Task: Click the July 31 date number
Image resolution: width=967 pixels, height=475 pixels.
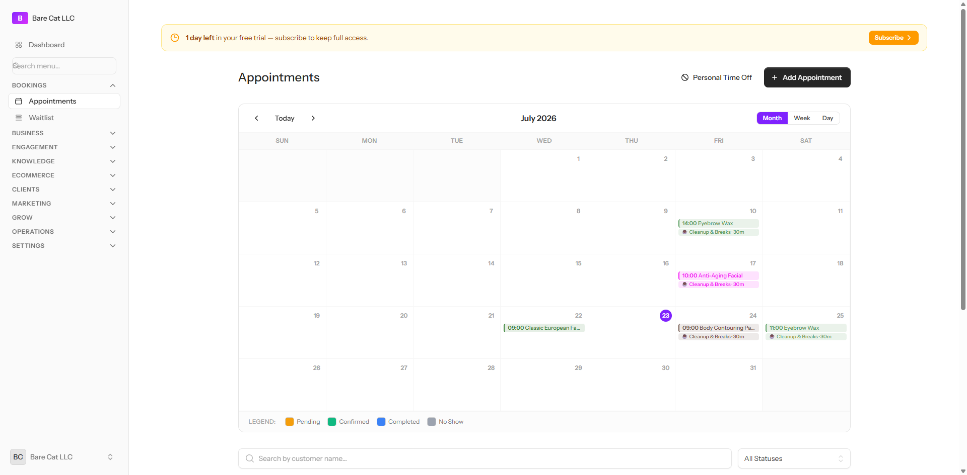Action: [x=753, y=368]
